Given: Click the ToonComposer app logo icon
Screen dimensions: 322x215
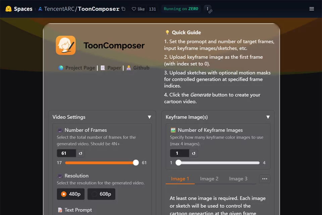Looking at the screenshot, I should (x=66, y=45).
